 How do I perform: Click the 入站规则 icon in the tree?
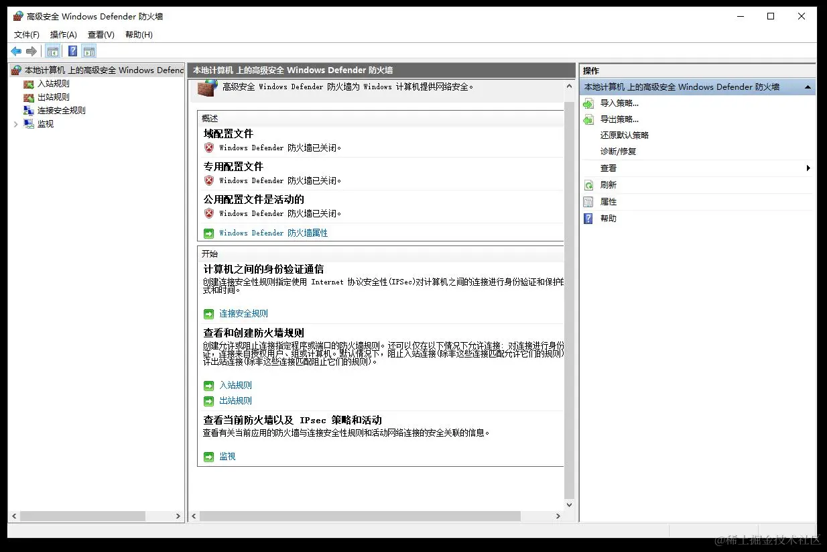pyautogui.click(x=28, y=84)
